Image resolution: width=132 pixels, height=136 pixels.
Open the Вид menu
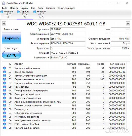coord(33,8)
